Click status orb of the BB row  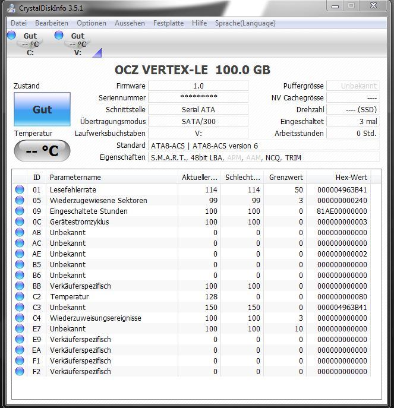tap(20, 286)
